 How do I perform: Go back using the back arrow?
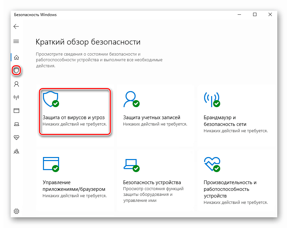[x=16, y=26]
